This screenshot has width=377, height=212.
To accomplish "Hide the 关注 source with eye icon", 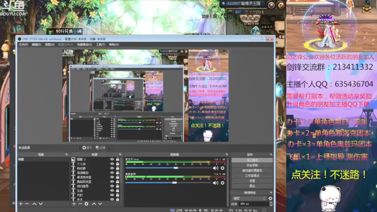I will tap(112, 199).
